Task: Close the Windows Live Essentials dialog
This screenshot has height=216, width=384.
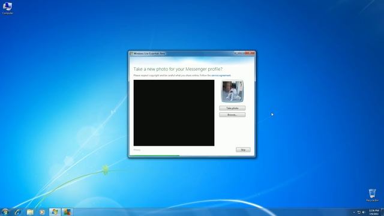Action: pos(250,53)
